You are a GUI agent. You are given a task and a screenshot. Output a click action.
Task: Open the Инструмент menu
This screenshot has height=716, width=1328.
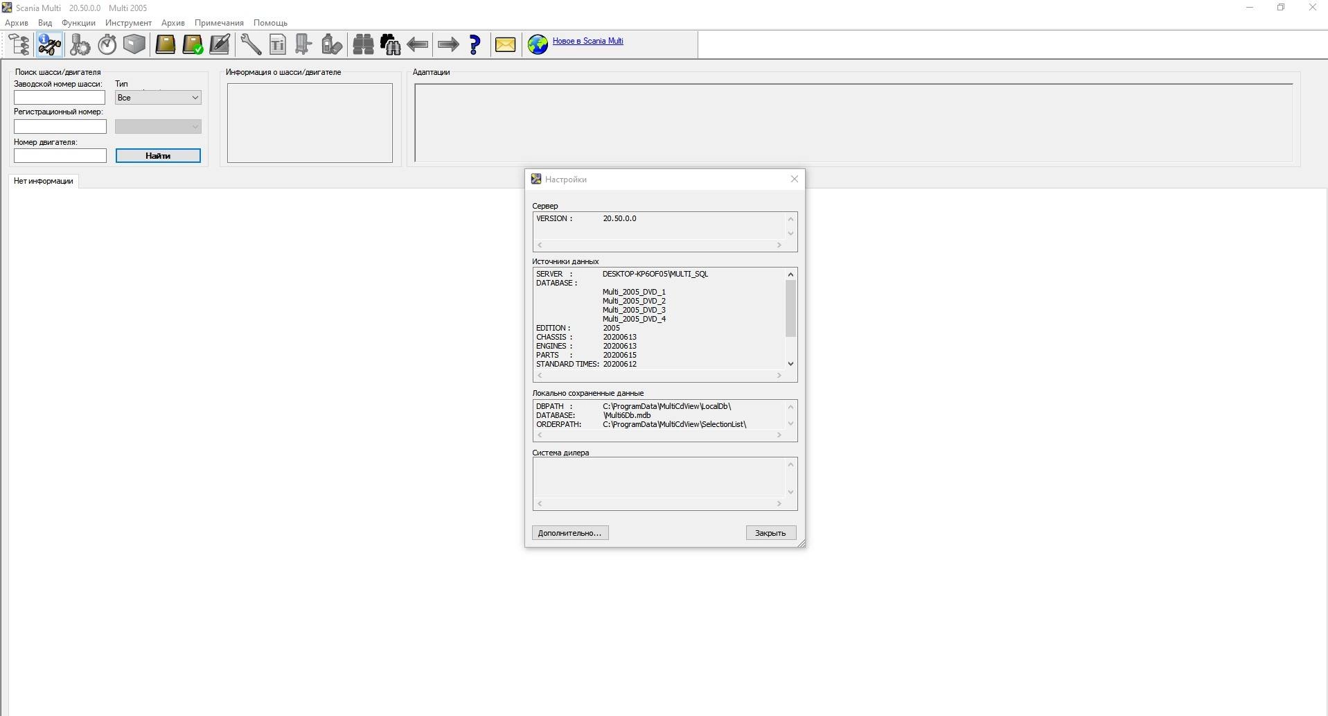[x=128, y=23]
